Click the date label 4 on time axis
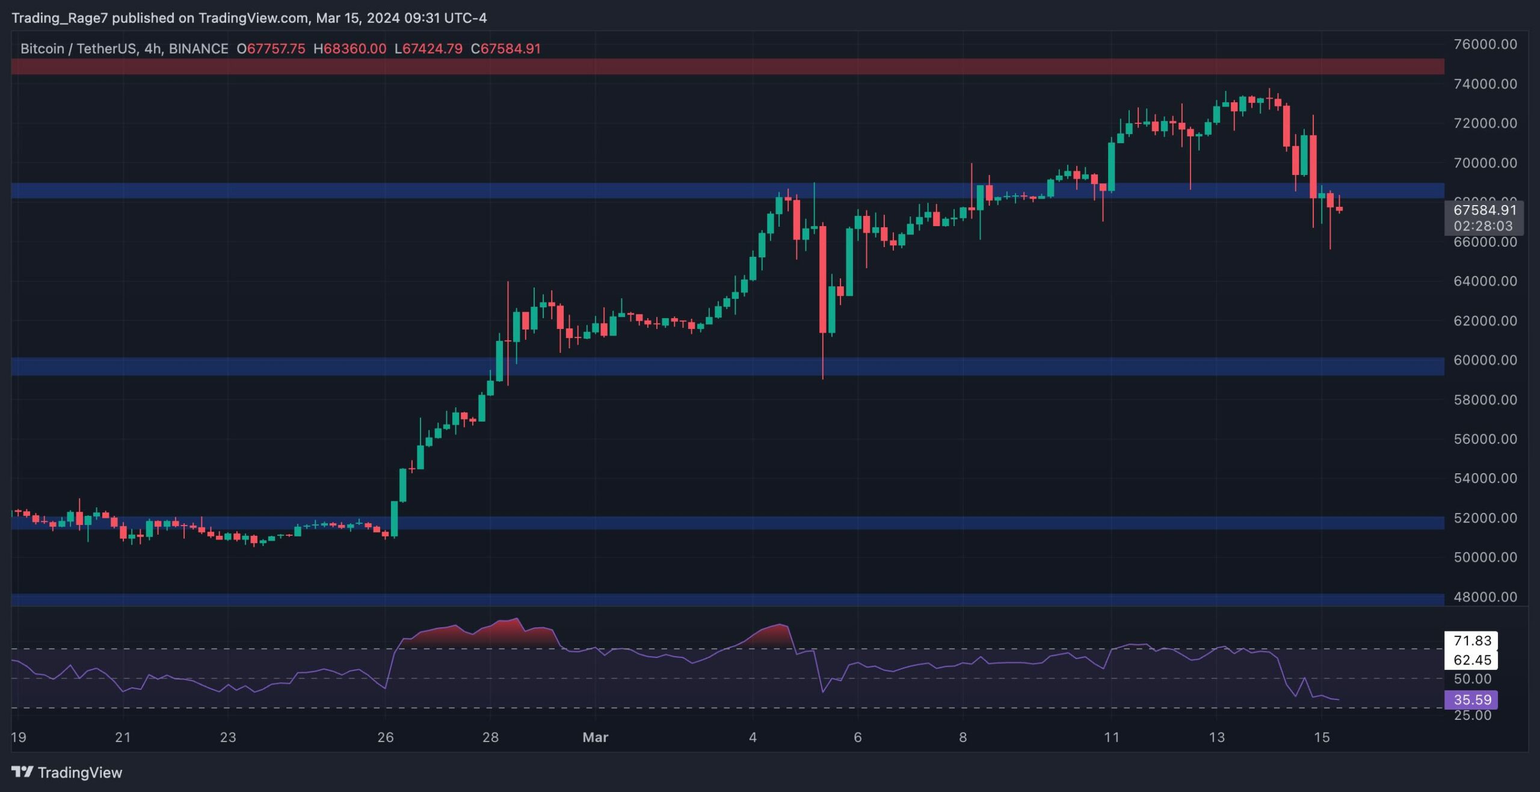1540x792 pixels. [753, 737]
